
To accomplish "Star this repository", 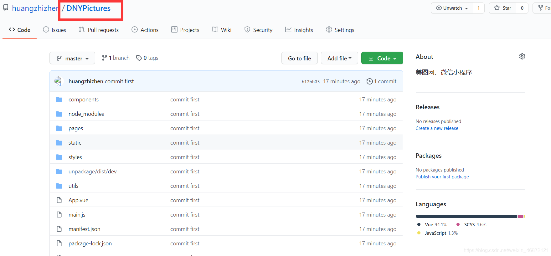I will 502,8.
